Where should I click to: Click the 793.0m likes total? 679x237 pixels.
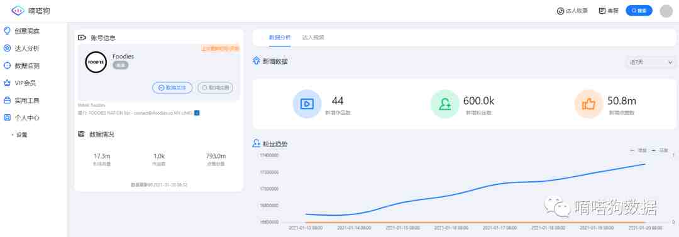(x=216, y=156)
